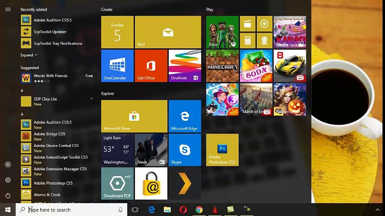
Task: Open the Get Office tile
Action: coord(151,66)
